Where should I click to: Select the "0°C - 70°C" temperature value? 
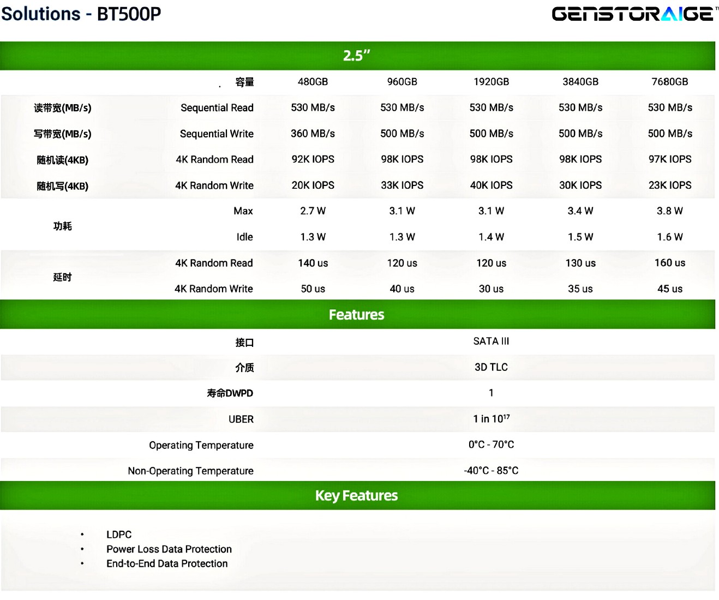pyautogui.click(x=492, y=445)
